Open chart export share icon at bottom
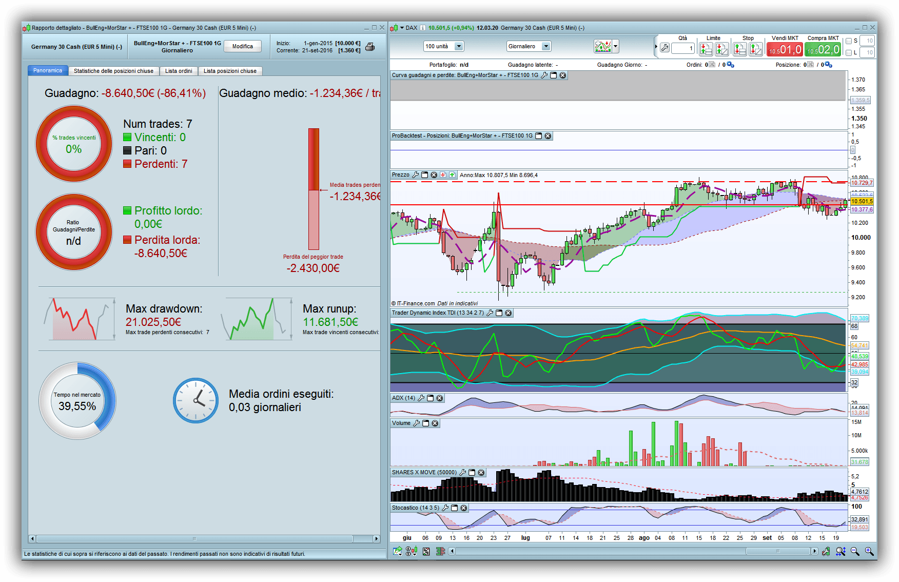Screen dimensions: 899x582 click(397, 551)
